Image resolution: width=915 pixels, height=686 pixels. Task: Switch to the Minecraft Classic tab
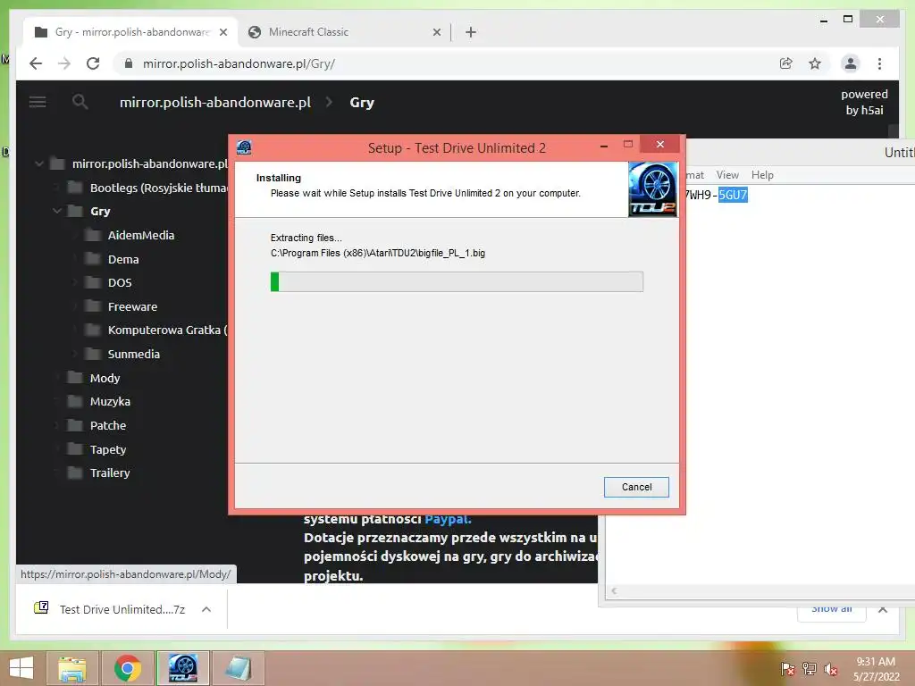point(344,32)
